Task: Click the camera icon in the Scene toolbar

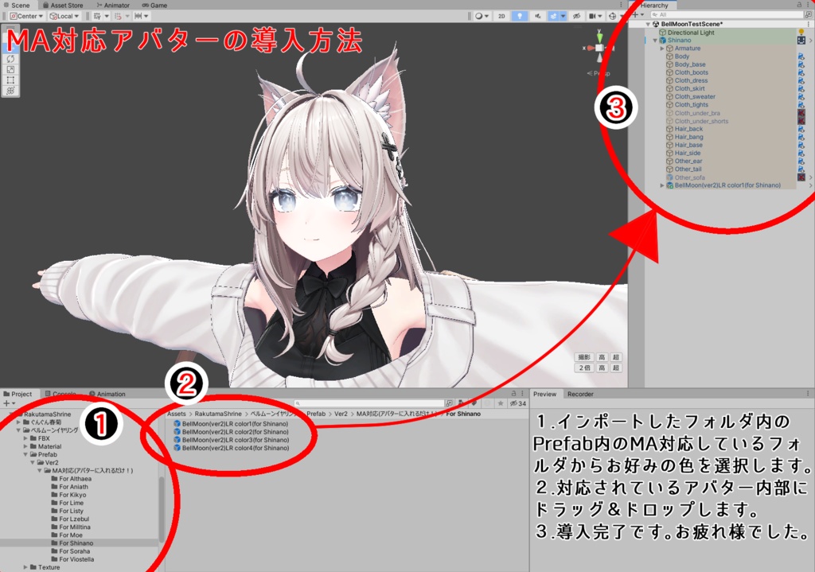Action: pyautogui.click(x=592, y=17)
